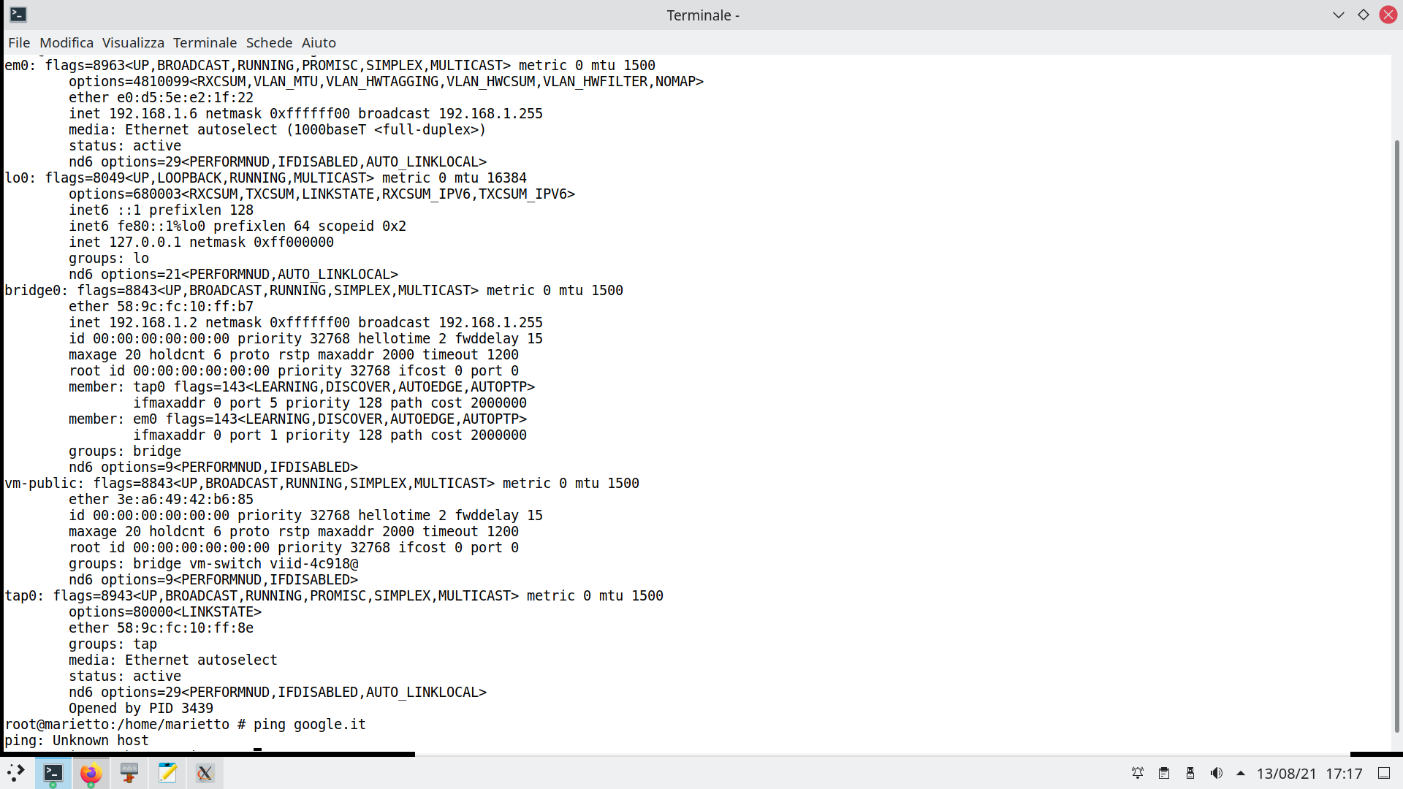Click the show desktop button
This screenshot has width=1403, height=789.
tap(1384, 773)
